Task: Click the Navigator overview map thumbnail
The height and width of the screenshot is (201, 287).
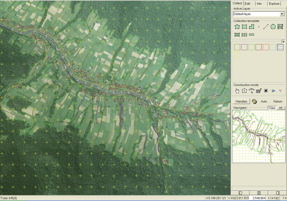Action: [259, 136]
